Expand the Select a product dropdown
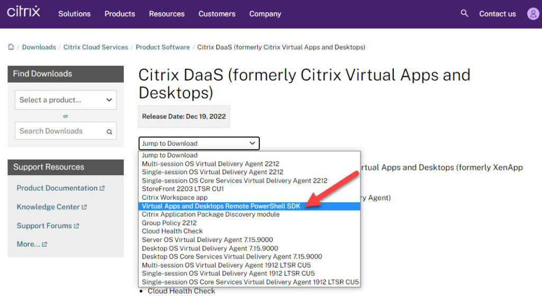 tap(66, 100)
